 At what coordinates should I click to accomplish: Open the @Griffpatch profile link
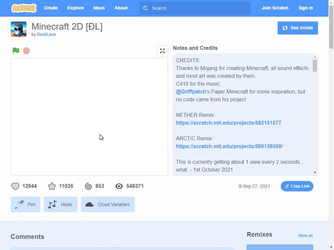point(191,91)
